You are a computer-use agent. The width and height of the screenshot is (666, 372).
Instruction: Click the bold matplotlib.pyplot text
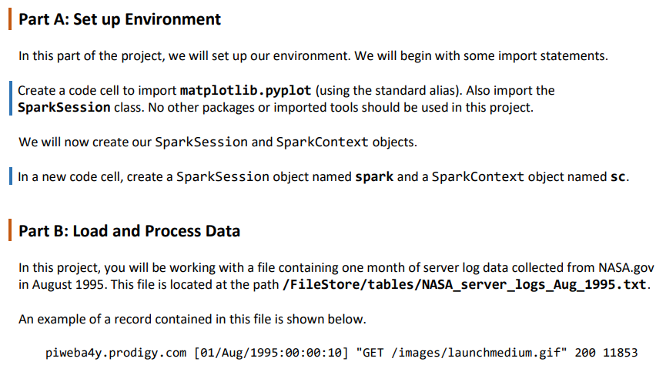click(x=246, y=90)
